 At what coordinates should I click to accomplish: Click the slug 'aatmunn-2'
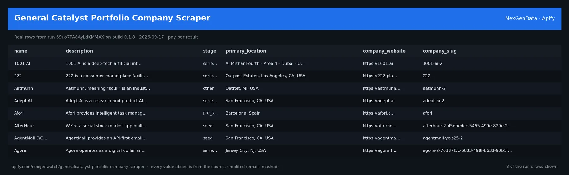(x=434, y=88)
